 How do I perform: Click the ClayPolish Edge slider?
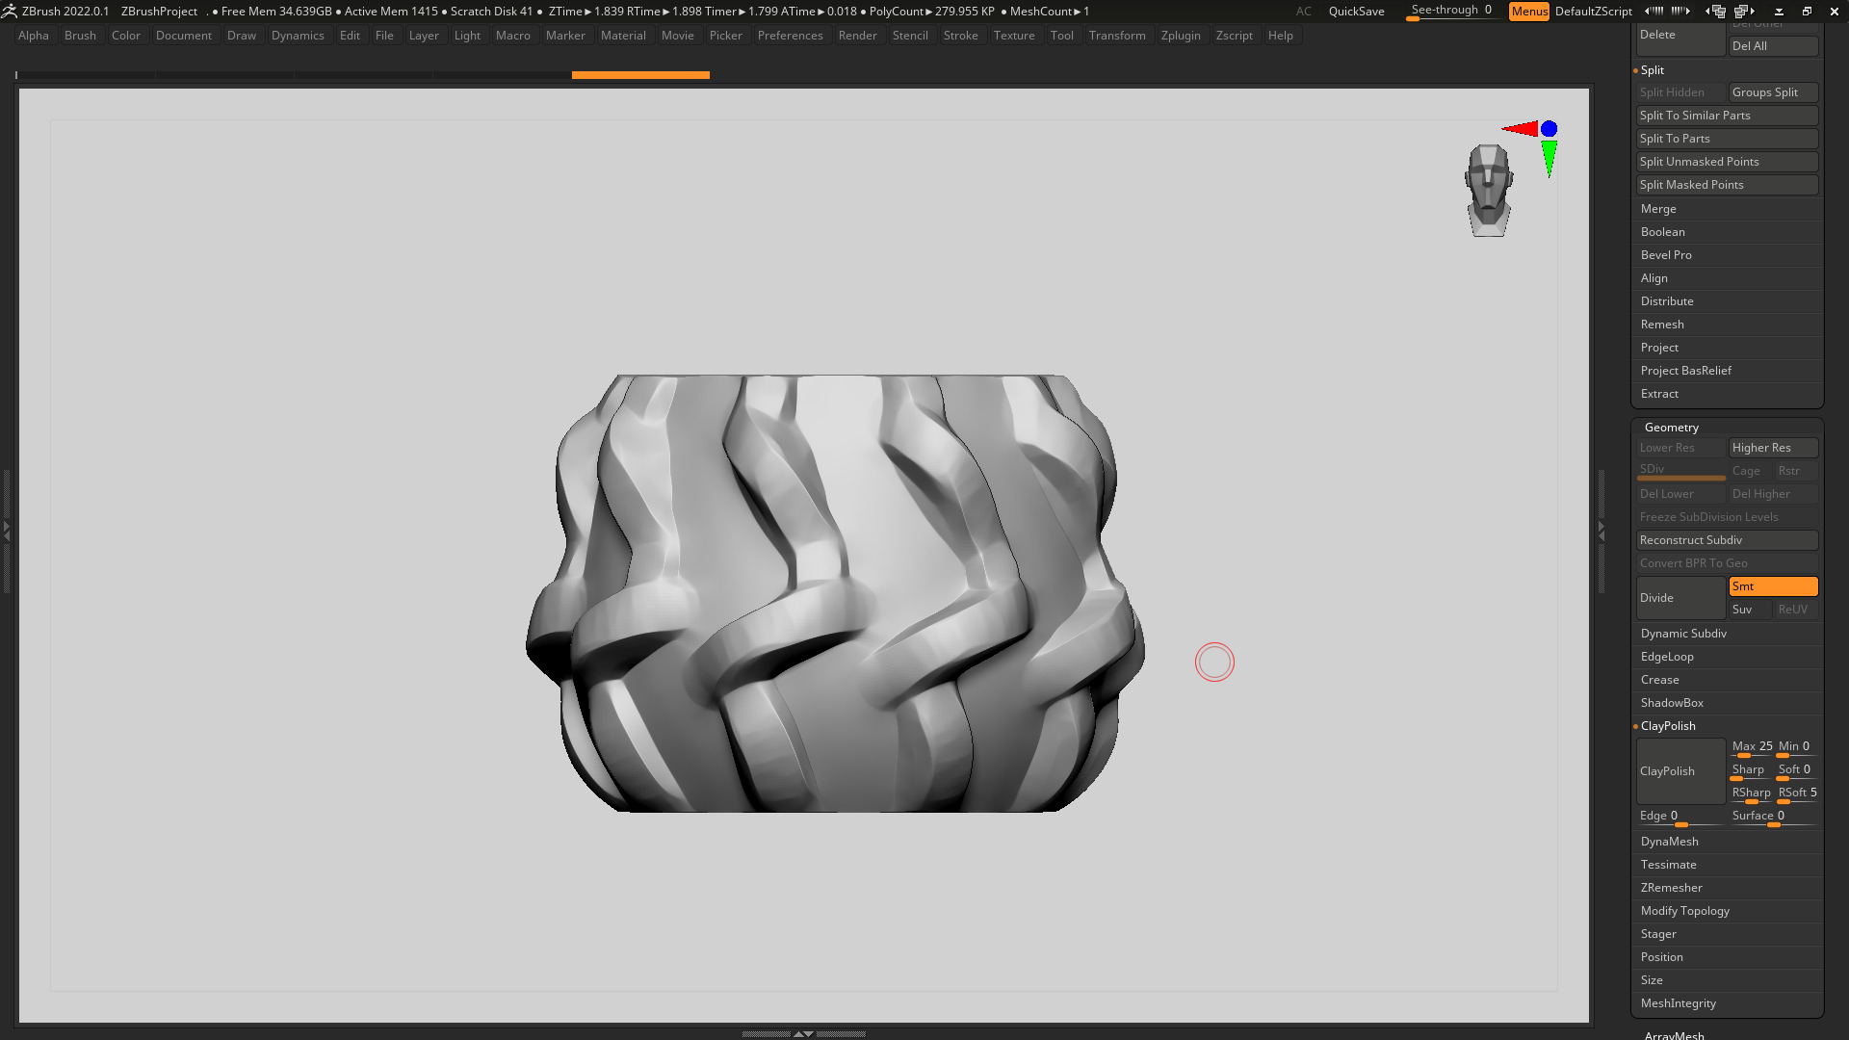(x=1680, y=817)
